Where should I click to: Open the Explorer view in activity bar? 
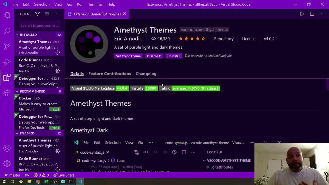(7, 16)
